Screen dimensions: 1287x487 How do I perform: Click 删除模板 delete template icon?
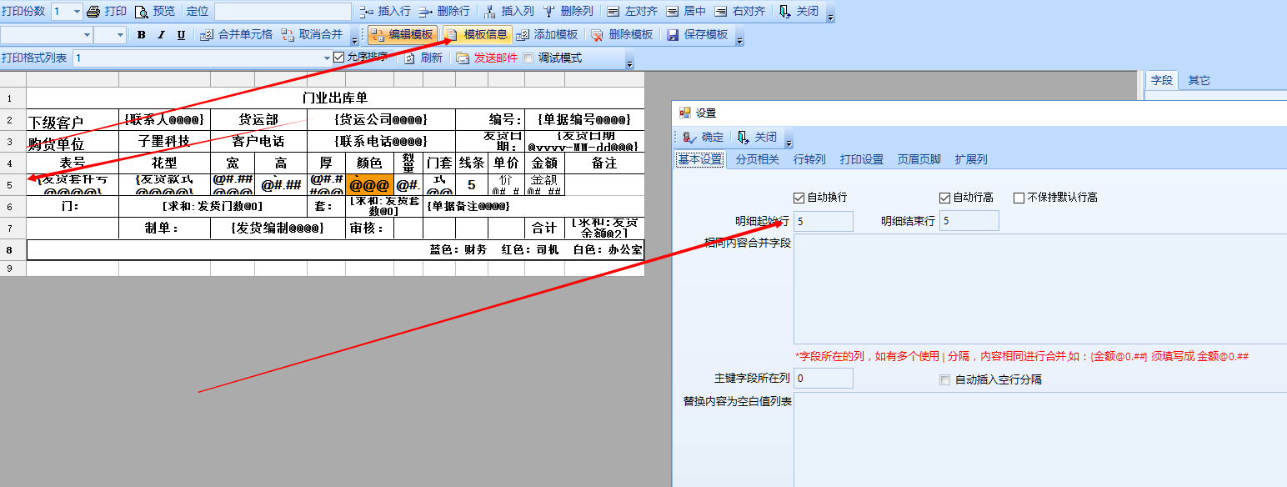[x=597, y=35]
